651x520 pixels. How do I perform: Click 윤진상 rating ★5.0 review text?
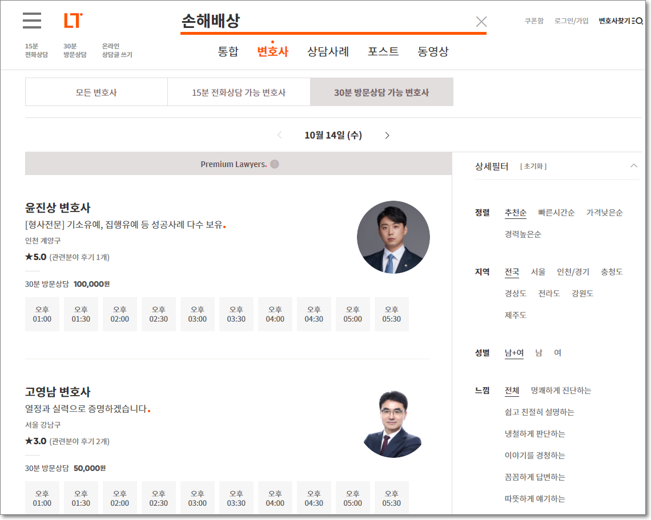pyautogui.click(x=67, y=257)
